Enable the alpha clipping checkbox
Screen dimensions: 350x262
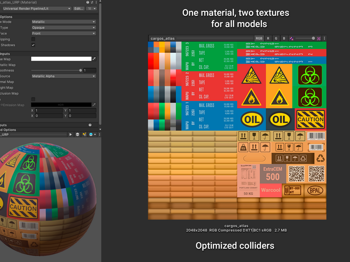point(33,39)
